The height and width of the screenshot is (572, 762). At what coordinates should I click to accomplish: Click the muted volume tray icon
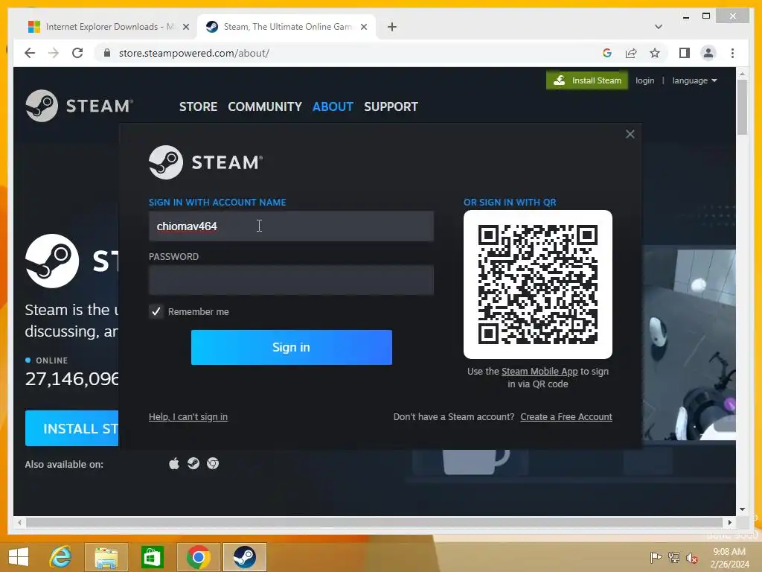pyautogui.click(x=692, y=557)
